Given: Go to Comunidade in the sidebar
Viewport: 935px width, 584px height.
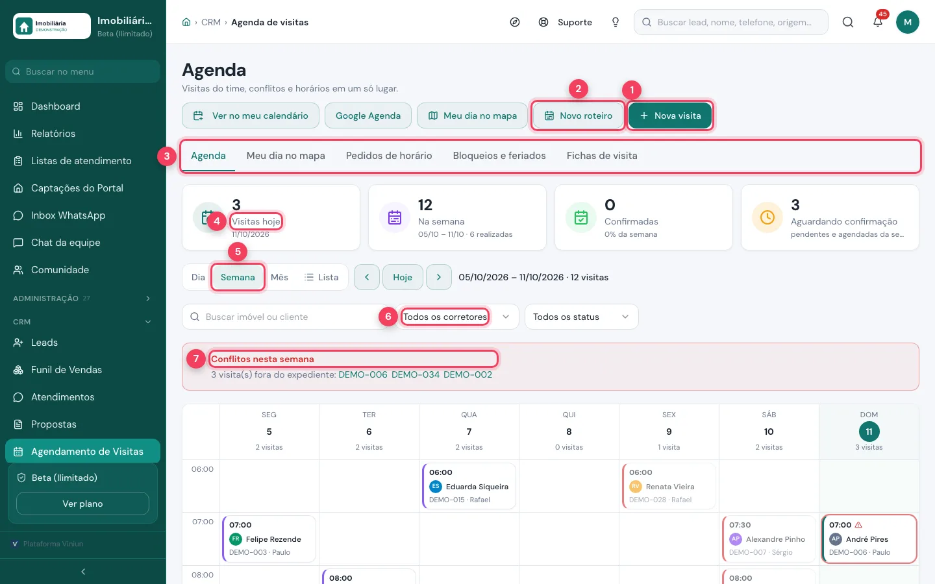Looking at the screenshot, I should (x=82, y=270).
